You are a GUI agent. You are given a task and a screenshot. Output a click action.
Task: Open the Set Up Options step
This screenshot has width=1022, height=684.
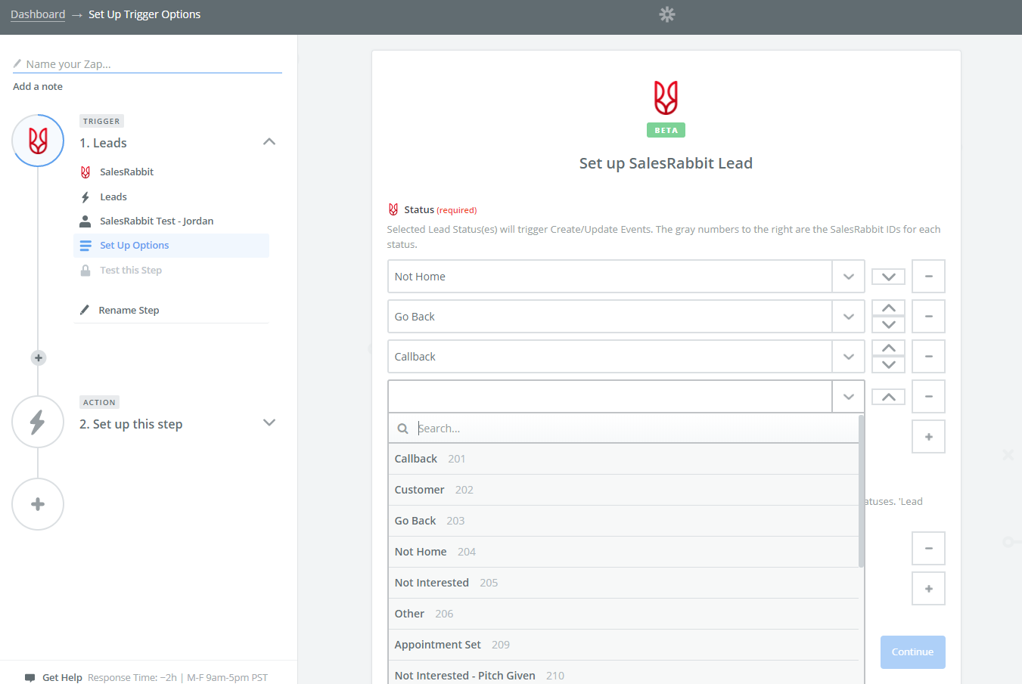coord(172,246)
